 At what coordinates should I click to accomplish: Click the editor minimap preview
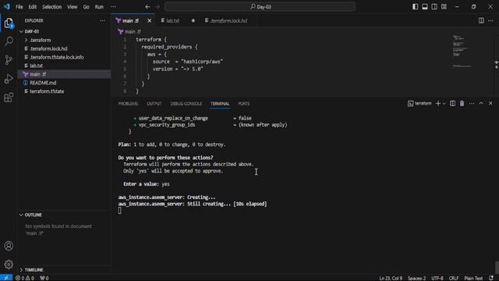tap(462, 52)
